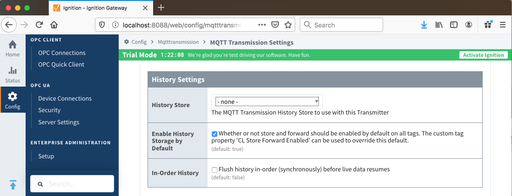
Task: Open Setup under Enterprise Administration
Action: tap(46, 156)
